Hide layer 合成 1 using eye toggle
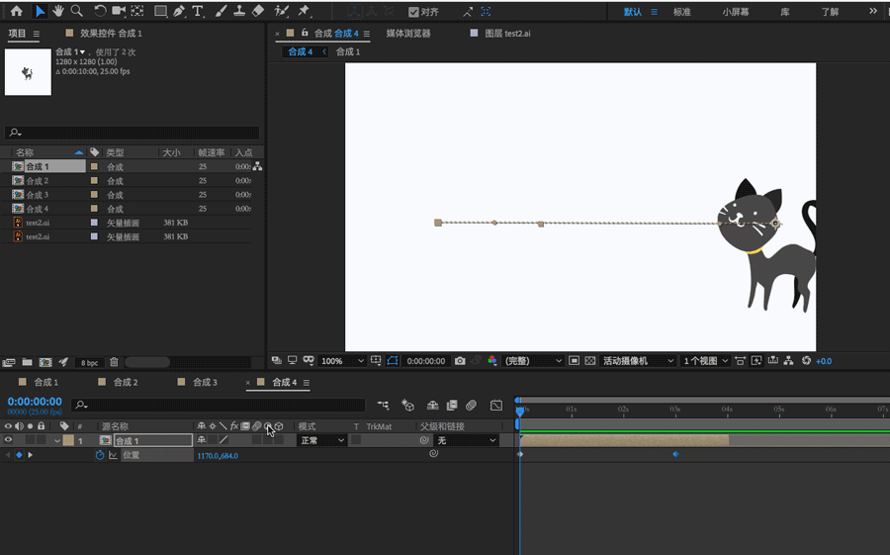Screen dimensions: 890x555 pos(8,440)
